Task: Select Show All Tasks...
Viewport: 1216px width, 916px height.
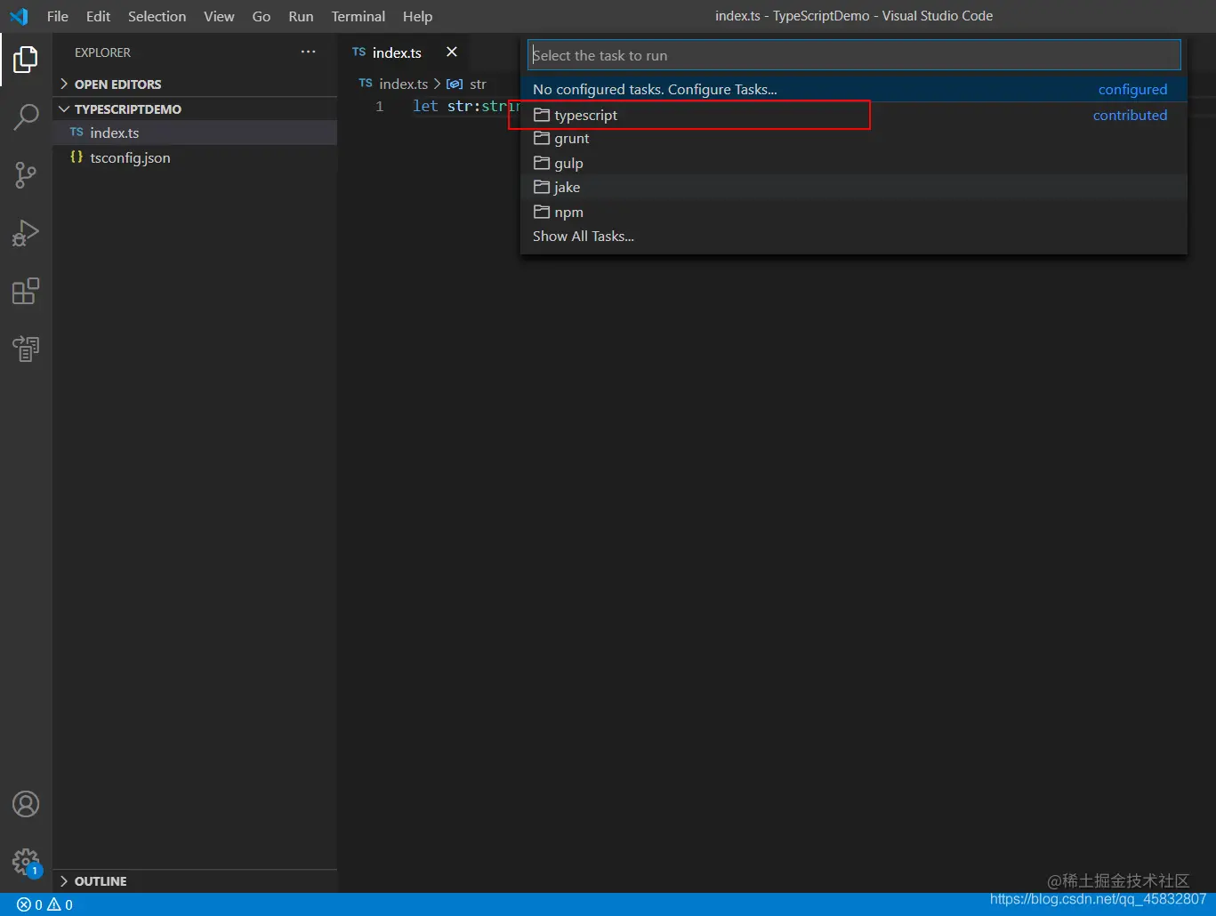Action: 854,236
